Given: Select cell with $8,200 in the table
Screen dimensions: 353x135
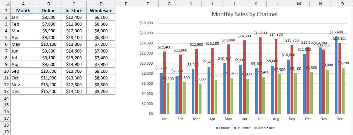Looking at the screenshot, I should (48, 17).
